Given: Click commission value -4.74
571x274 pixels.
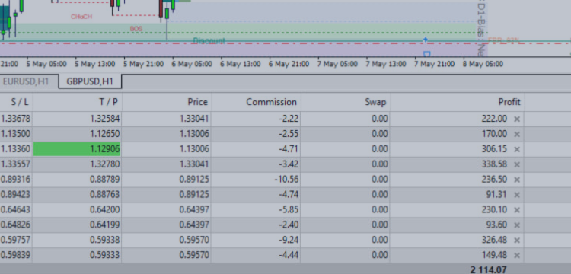Looking at the screenshot, I should pos(289,195).
